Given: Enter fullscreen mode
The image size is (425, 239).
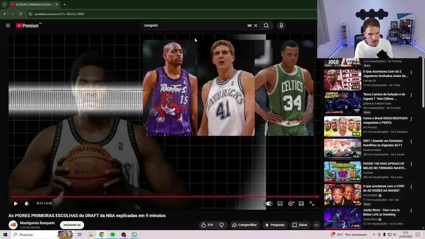Looking at the screenshot, I should click(x=312, y=203).
